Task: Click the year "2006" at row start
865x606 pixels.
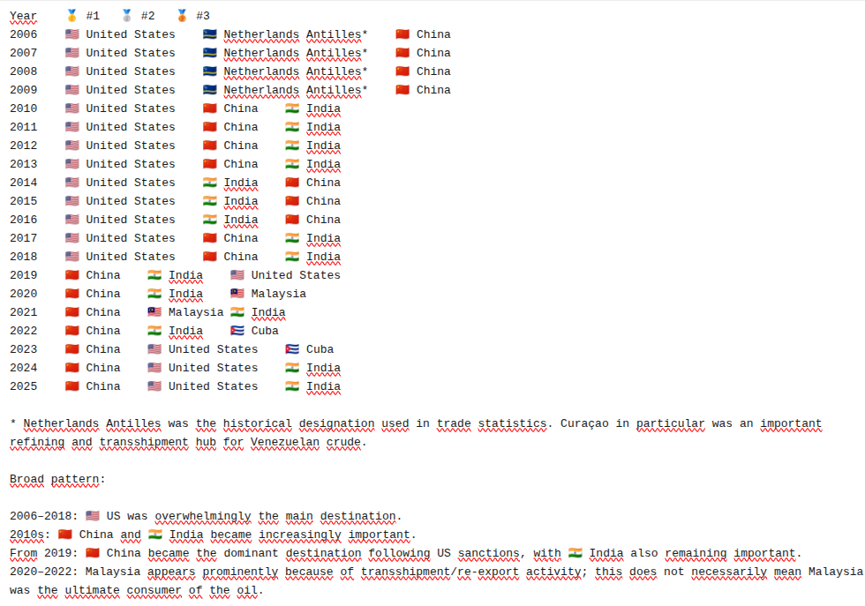Action: coord(23,34)
